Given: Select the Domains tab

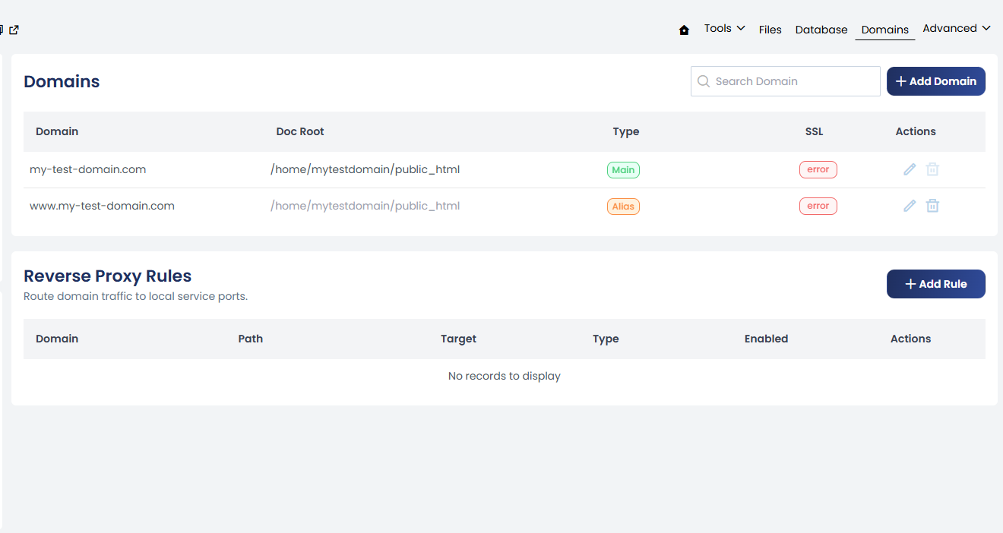Looking at the screenshot, I should point(885,30).
